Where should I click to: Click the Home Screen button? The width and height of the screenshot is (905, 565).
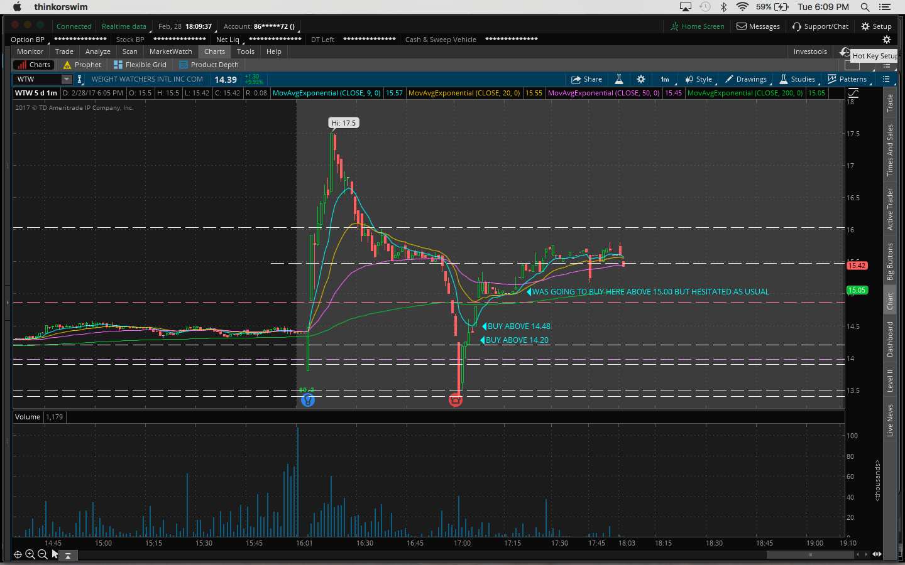tap(698, 26)
